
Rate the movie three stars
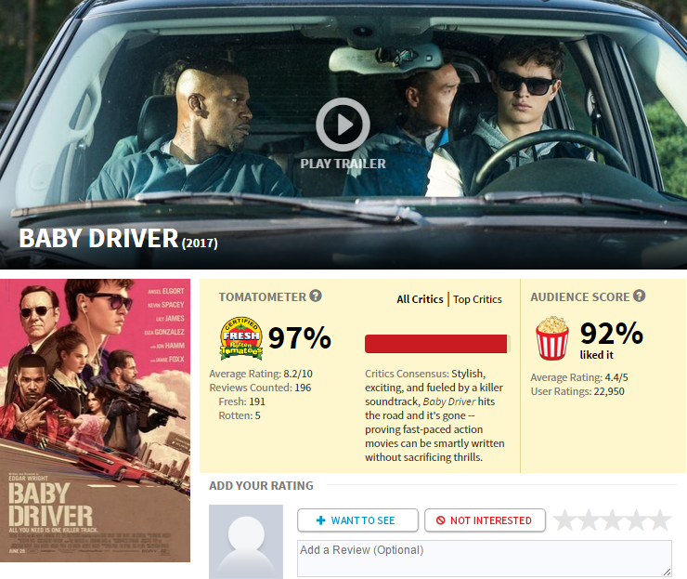click(612, 520)
